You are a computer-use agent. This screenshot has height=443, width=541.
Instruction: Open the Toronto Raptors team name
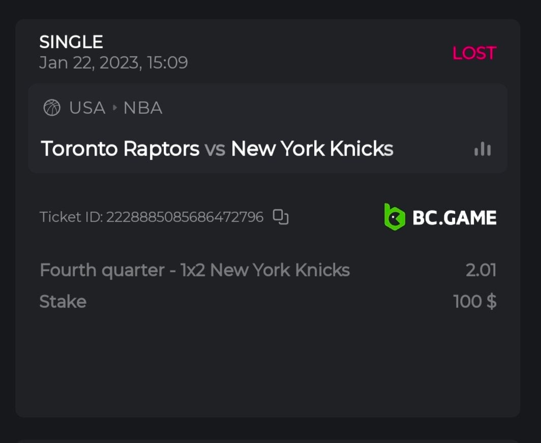point(120,149)
